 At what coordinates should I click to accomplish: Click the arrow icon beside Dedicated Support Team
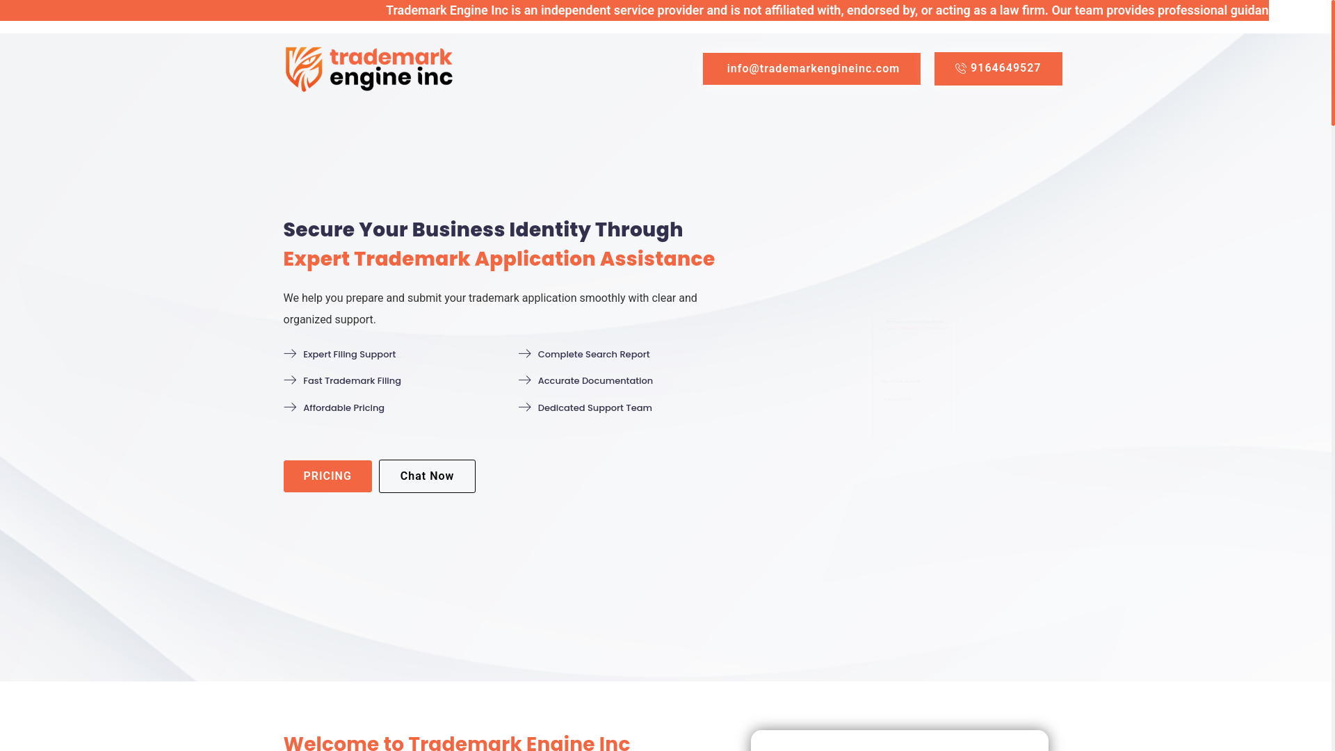525,407
